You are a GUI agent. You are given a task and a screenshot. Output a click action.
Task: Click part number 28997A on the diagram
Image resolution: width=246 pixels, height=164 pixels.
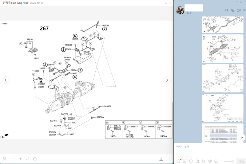(108, 106)
